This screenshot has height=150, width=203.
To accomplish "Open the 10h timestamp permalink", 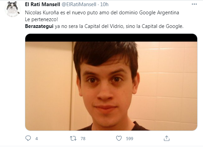I will click(104, 4).
